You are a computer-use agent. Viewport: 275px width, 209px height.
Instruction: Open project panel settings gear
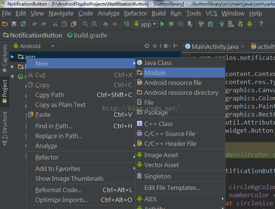click(167, 46)
